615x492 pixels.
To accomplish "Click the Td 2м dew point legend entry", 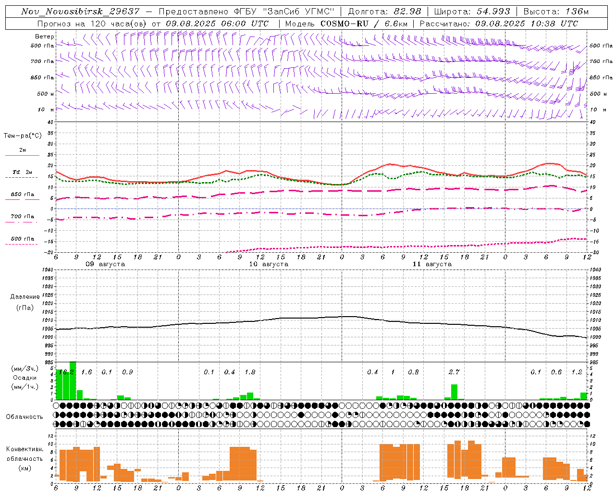I will pos(22,172).
